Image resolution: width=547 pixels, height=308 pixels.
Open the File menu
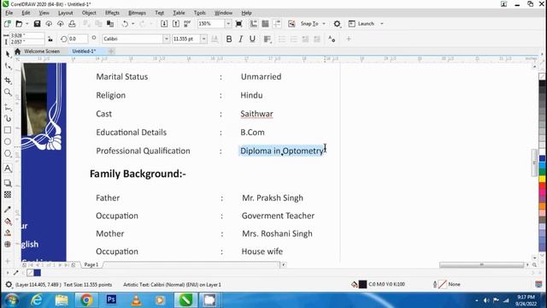[x=9, y=13]
